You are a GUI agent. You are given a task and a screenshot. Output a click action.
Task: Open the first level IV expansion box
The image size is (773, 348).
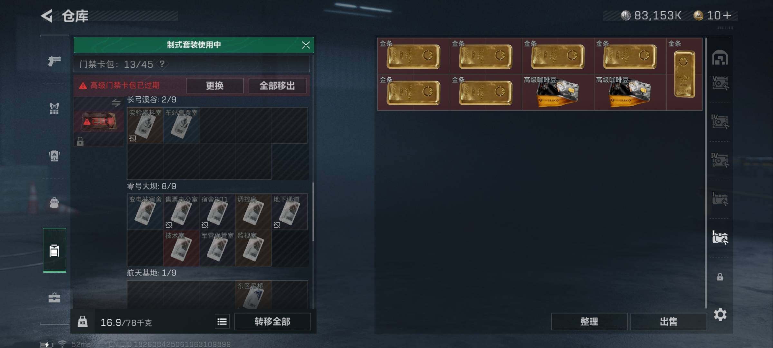(x=720, y=122)
